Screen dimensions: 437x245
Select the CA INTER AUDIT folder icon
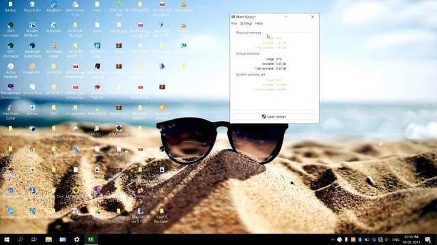click(75, 50)
